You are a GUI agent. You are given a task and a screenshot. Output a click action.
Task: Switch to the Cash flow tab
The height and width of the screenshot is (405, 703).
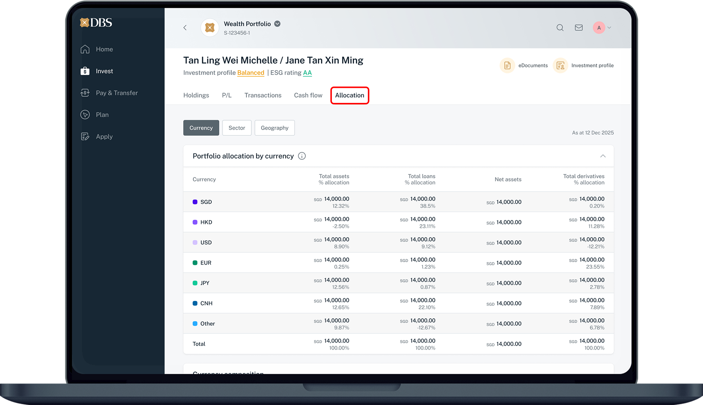[x=308, y=95]
